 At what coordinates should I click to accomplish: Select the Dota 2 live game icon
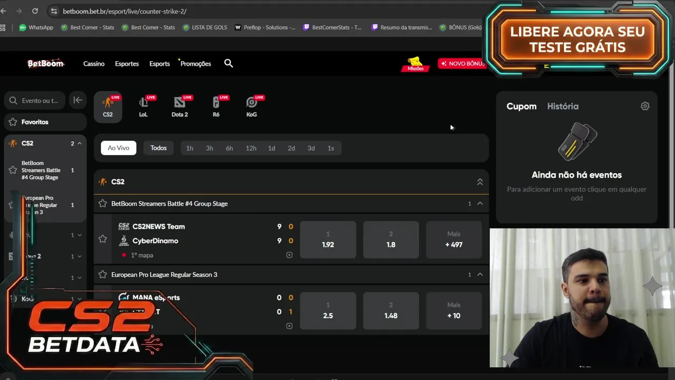(x=180, y=107)
